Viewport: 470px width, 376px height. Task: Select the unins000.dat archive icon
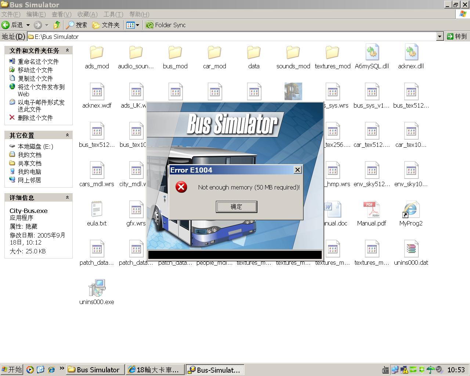click(411, 249)
